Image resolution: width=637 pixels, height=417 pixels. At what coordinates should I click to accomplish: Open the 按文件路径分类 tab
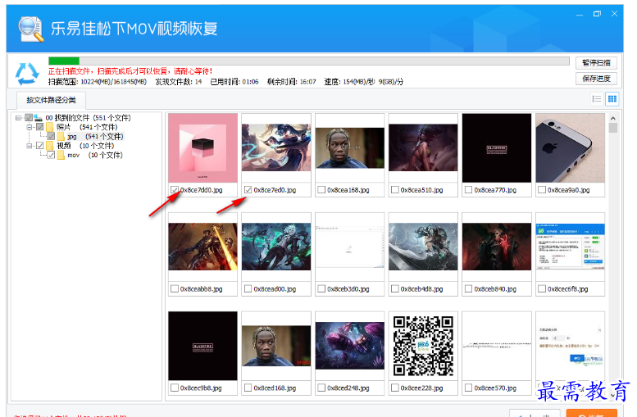(51, 100)
